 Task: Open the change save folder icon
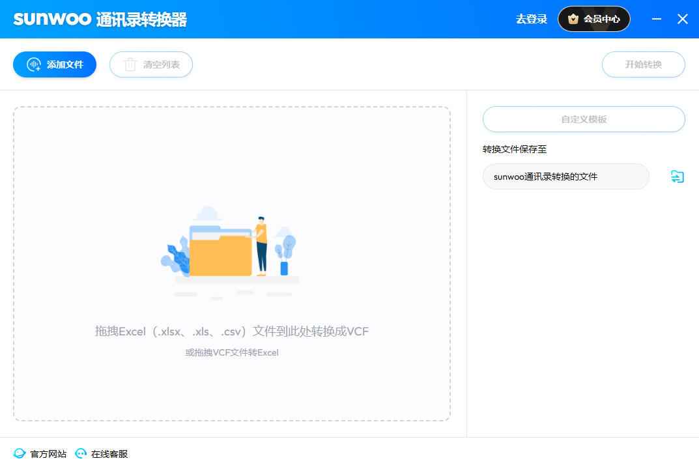(x=678, y=176)
